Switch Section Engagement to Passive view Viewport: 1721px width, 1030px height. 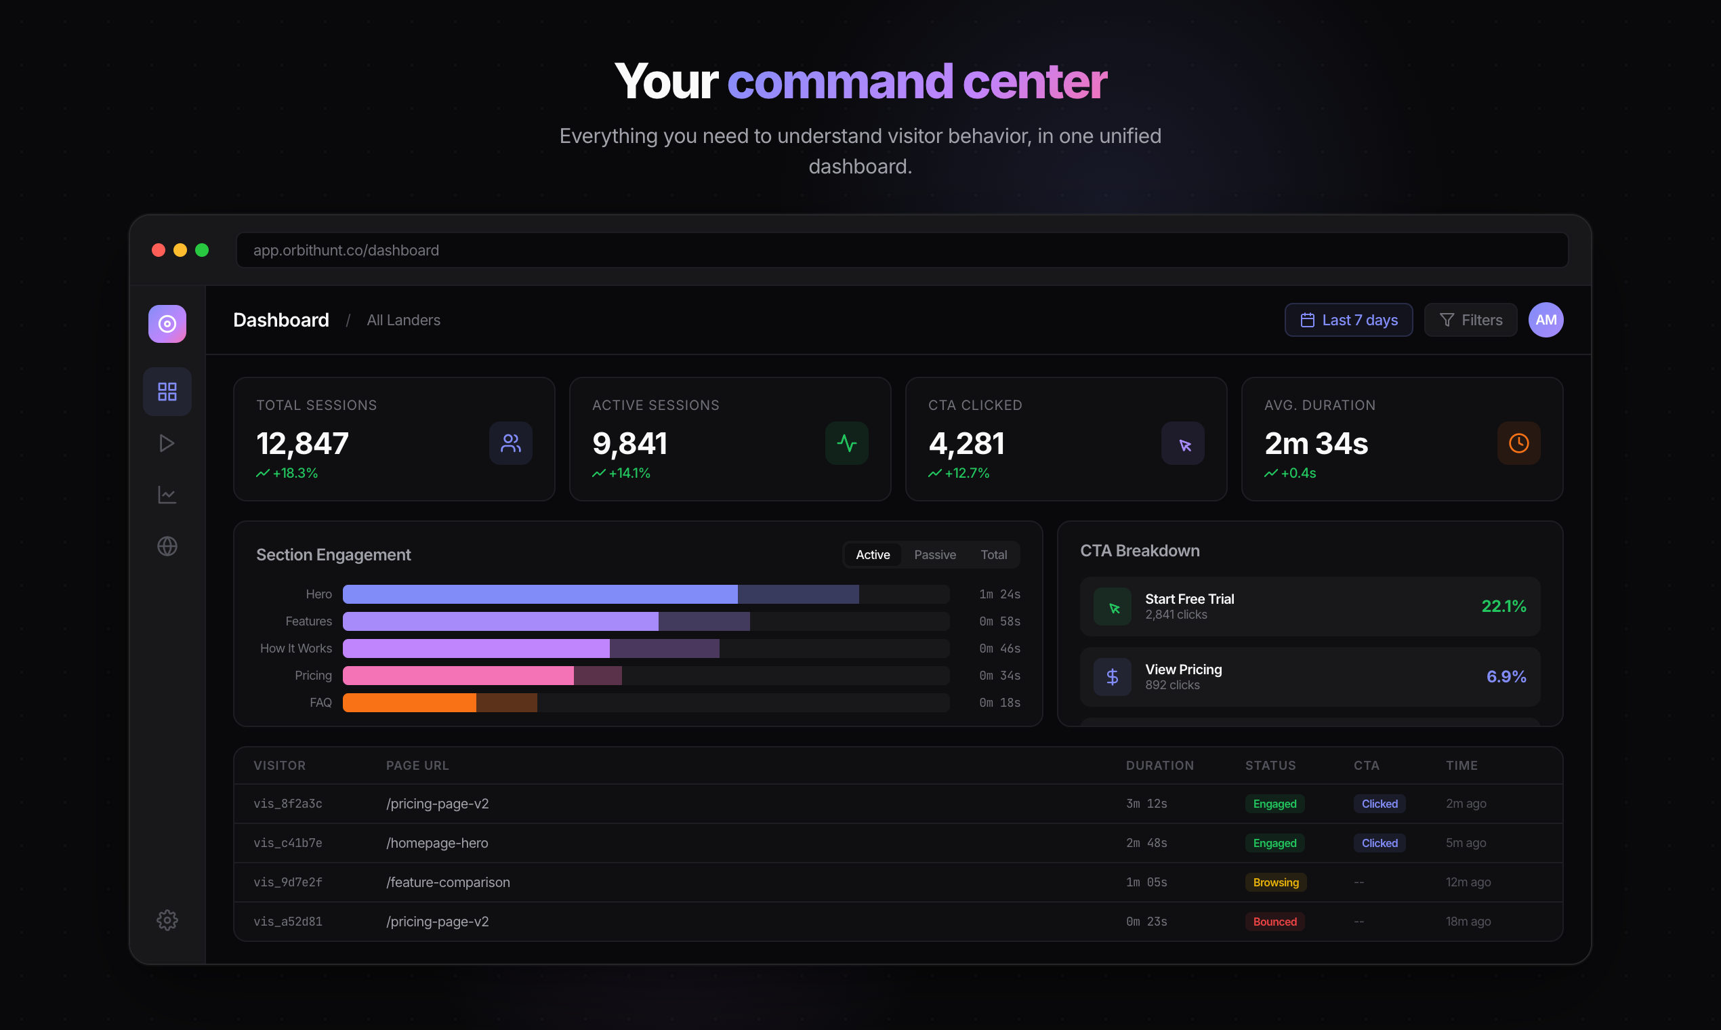(x=935, y=554)
